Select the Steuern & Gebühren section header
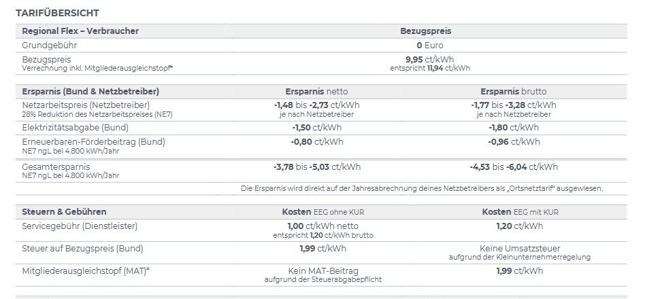The height and width of the screenshot is (299, 645). pos(64,212)
